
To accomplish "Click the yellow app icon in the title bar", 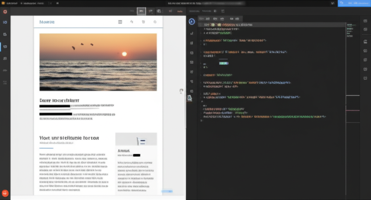I will (3, 3).
